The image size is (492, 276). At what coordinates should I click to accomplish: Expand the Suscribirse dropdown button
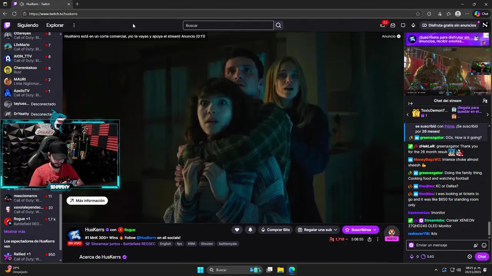tap(375, 230)
